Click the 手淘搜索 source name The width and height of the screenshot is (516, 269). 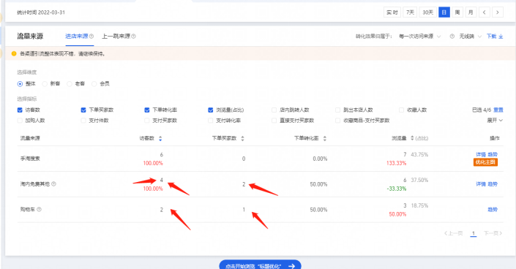click(x=30, y=159)
